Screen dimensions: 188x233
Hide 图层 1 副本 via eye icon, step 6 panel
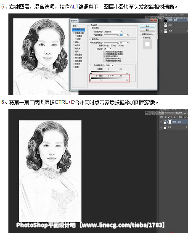tap(161, 122)
